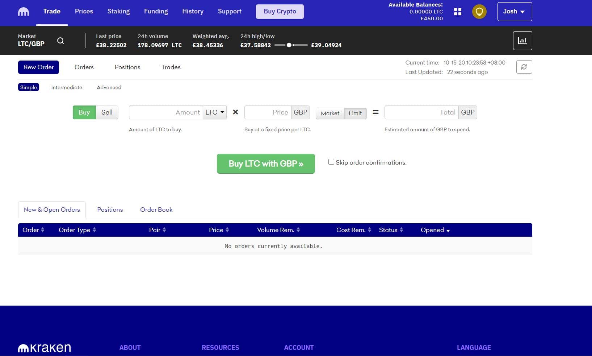The height and width of the screenshot is (356, 592).
Task: Click the Price input field
Action: tap(268, 112)
